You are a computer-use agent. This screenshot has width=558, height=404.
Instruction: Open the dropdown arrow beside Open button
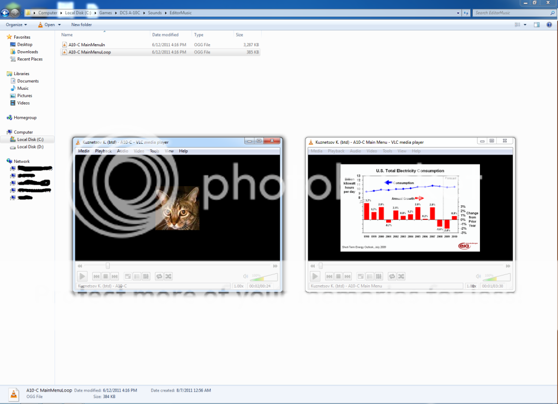[x=59, y=25]
